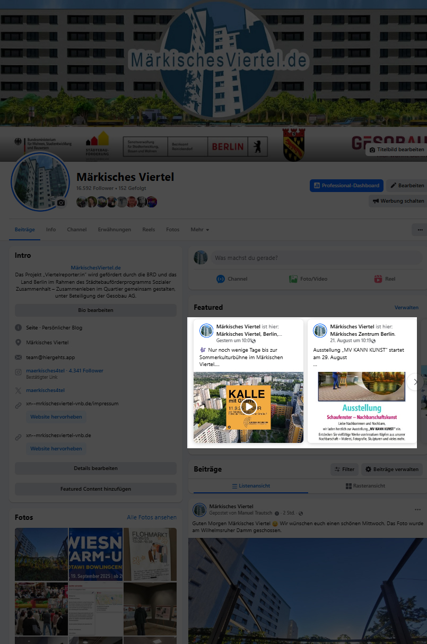Click the first follower avatar under follower count
This screenshot has height=644, width=427.
point(82,202)
